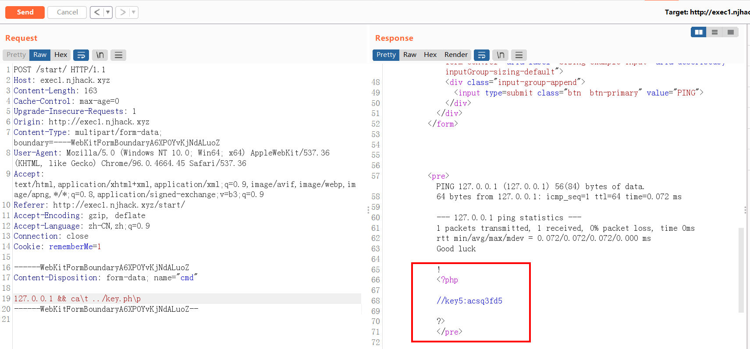This screenshot has height=349, width=750.
Task: Go forward to next request in history
Action: [122, 12]
